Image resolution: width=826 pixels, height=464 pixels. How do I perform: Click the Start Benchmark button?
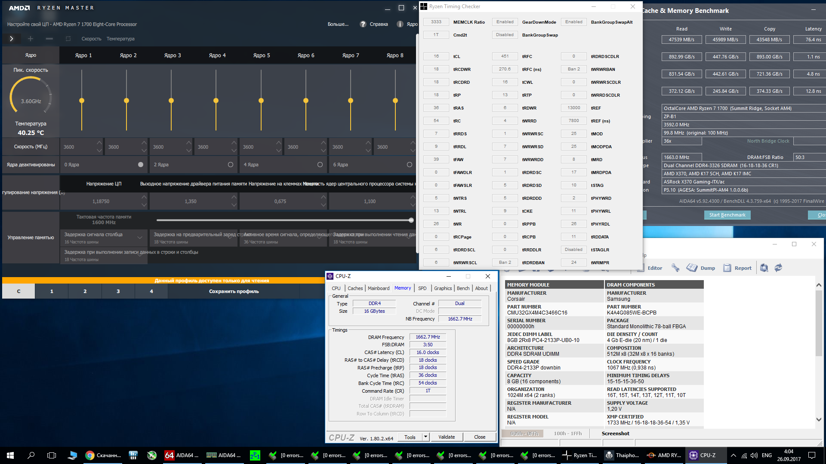pos(727,215)
